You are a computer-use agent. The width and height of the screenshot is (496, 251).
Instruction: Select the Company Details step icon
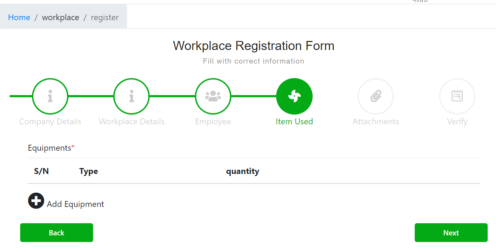pos(50,96)
